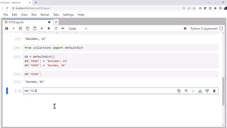Share this page via the browser share icon

pyautogui.click(x=189, y=8)
